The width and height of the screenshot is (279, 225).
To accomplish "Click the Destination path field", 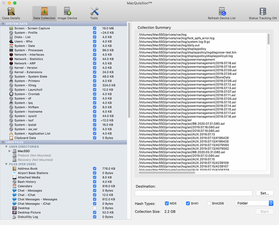I will 194,193.
